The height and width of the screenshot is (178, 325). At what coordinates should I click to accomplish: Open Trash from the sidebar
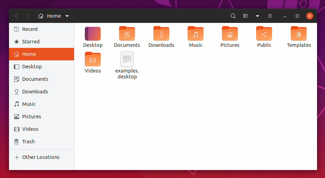(x=28, y=142)
